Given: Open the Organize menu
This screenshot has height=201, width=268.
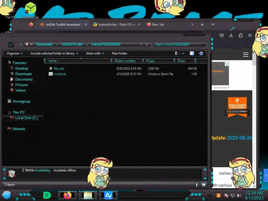Looking at the screenshot, I should click(15, 53).
